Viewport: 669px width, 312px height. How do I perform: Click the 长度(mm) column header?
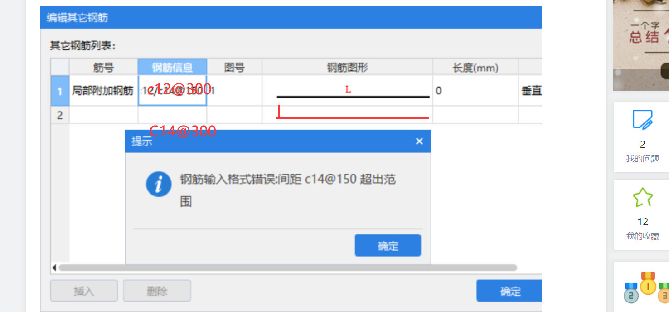pos(475,67)
